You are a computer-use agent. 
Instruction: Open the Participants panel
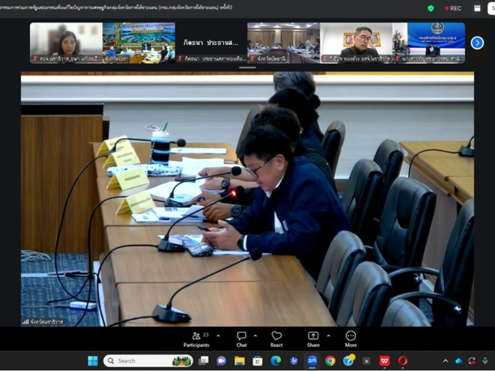pos(196,339)
